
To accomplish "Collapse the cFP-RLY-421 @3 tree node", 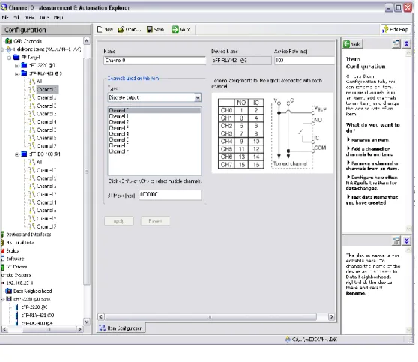I will (16, 74).
